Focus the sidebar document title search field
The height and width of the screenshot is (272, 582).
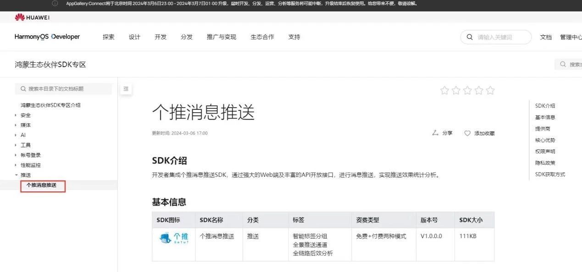pos(63,89)
